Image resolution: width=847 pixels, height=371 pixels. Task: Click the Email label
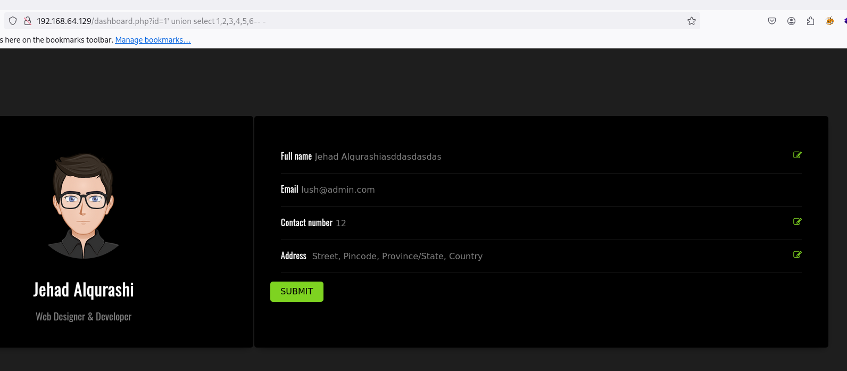click(x=289, y=189)
